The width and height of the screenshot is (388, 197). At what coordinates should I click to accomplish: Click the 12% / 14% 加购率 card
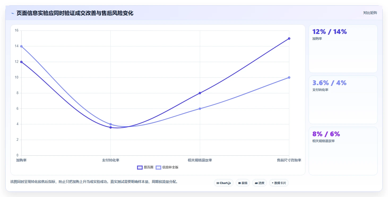(x=343, y=49)
